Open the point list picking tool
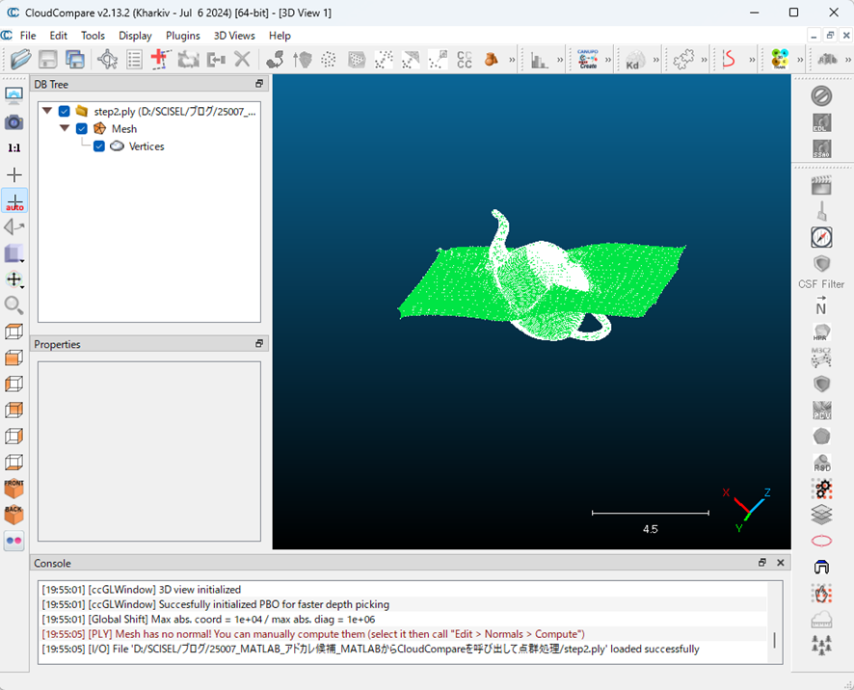Image resolution: width=854 pixels, height=690 pixels. [134, 59]
